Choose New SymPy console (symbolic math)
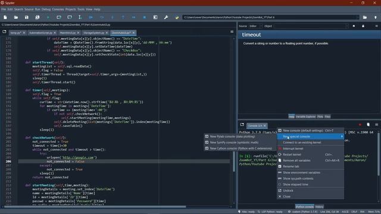 pos(240,143)
